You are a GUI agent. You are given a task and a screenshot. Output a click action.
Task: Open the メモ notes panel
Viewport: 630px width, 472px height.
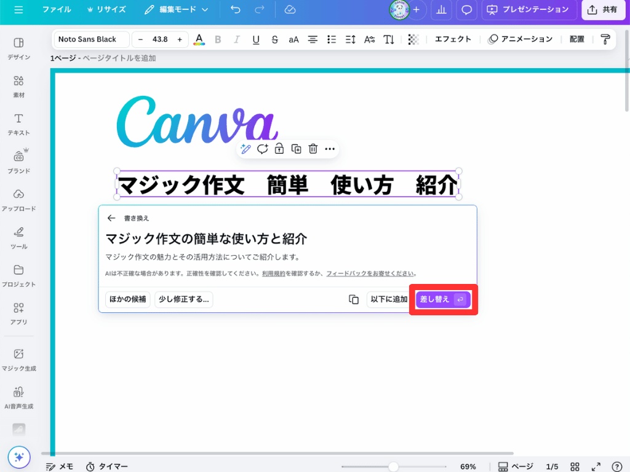tap(60, 466)
